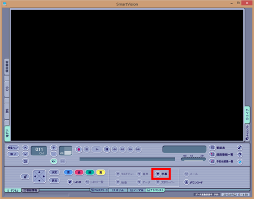Select the アドバンスト advanced view mode
Image resolution: width=254 pixels, height=199 pixels.
pos(155,190)
